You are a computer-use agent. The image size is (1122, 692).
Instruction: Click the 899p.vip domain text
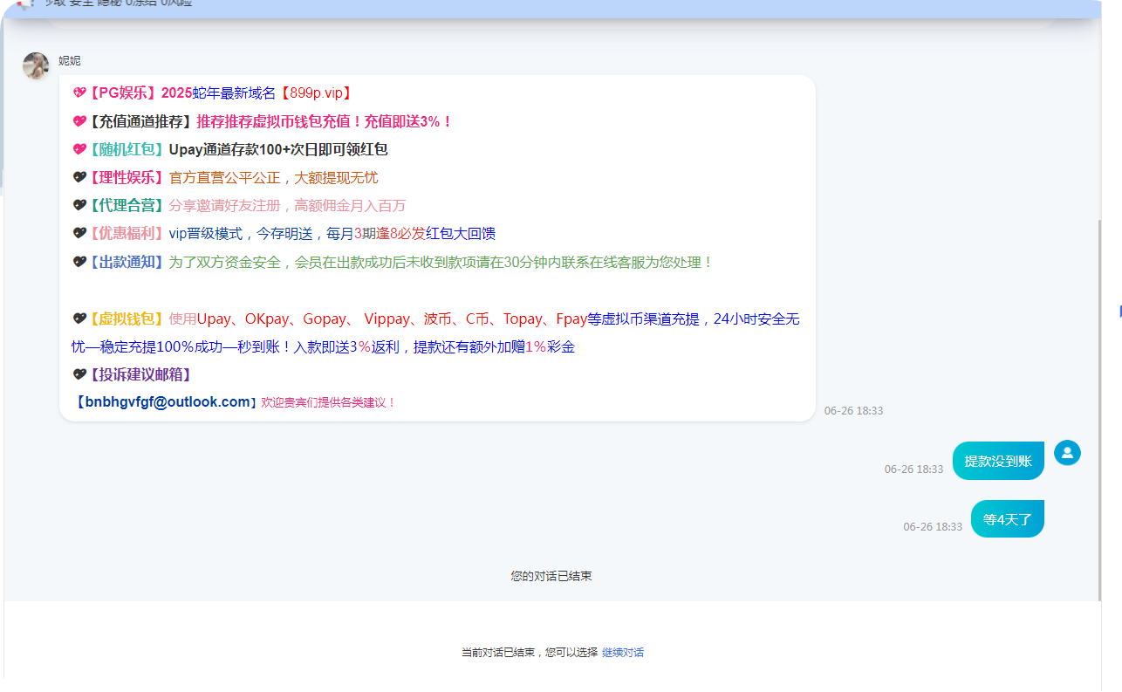(317, 93)
